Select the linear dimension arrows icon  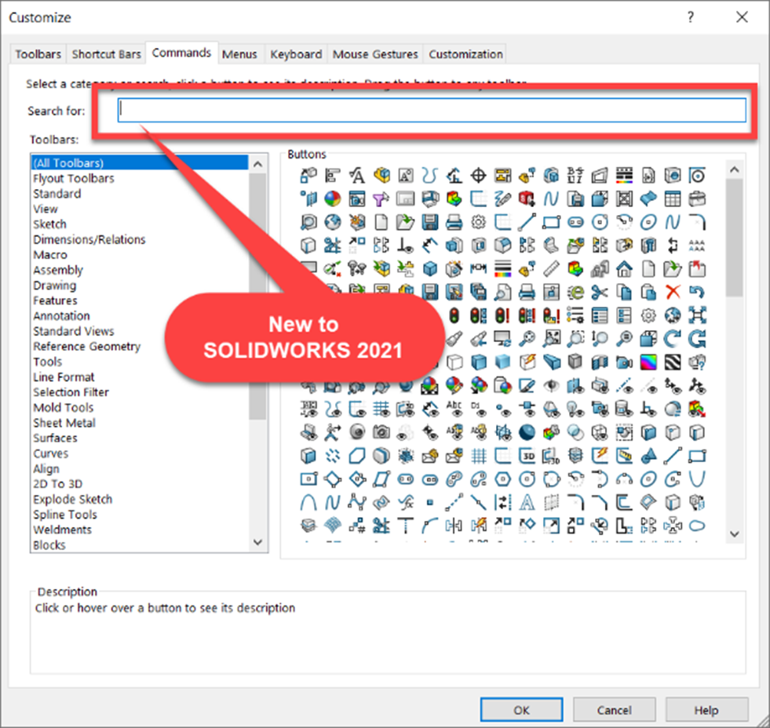click(x=478, y=269)
